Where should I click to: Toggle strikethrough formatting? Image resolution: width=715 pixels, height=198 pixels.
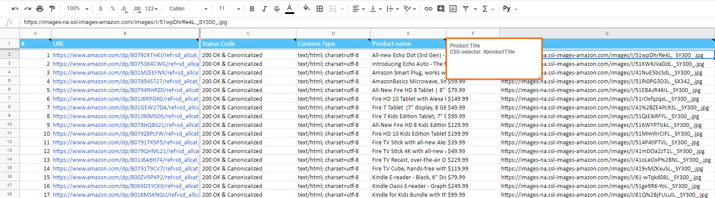276,9
